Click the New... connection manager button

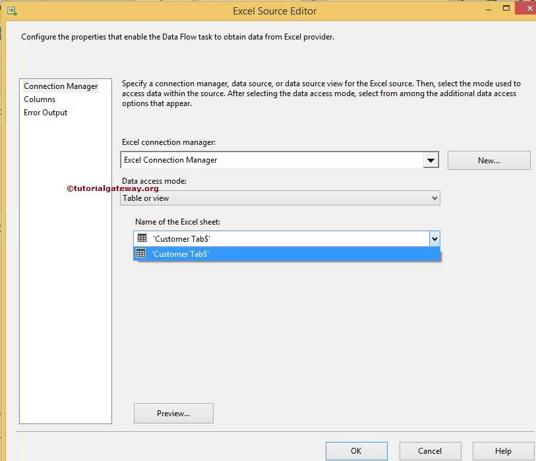pyautogui.click(x=489, y=160)
